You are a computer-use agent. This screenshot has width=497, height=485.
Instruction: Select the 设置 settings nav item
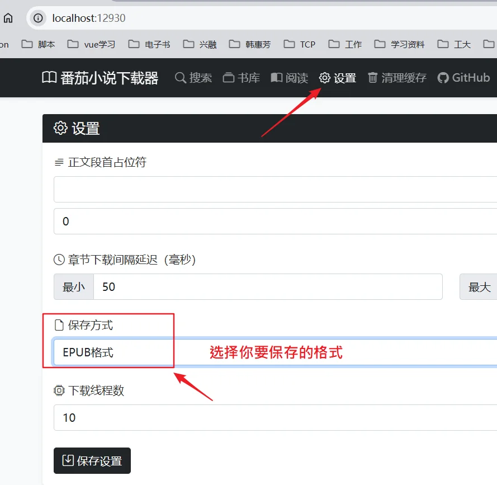338,78
